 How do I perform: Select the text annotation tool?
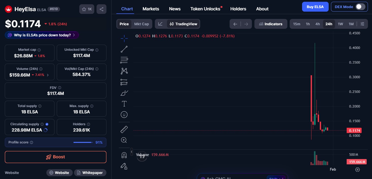tap(124, 104)
